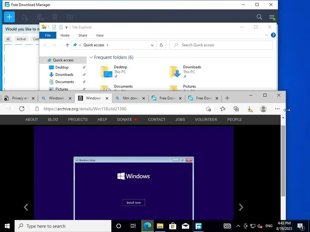Open browser Collections

coord(236,109)
